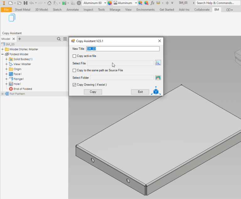Enable the Copy active file checkbox
241x199 pixels.
click(x=74, y=56)
